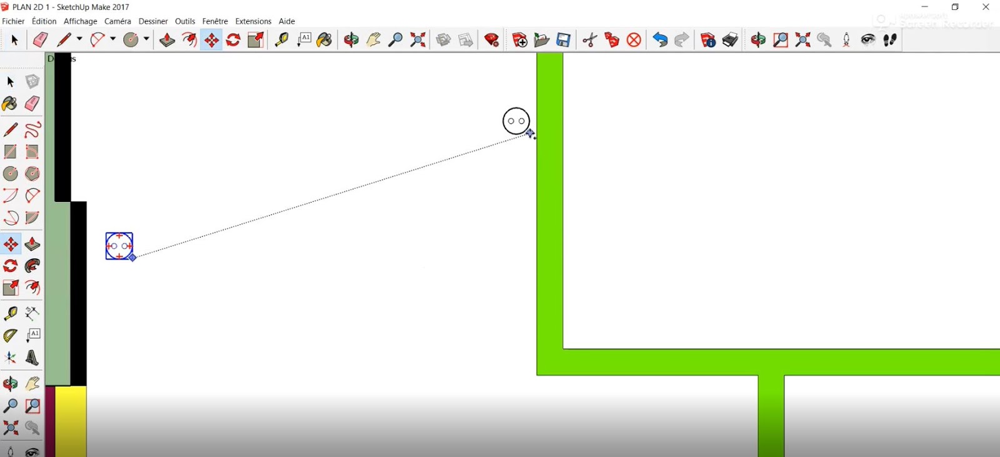Open the Outils menu
The width and height of the screenshot is (1000, 457).
point(185,21)
